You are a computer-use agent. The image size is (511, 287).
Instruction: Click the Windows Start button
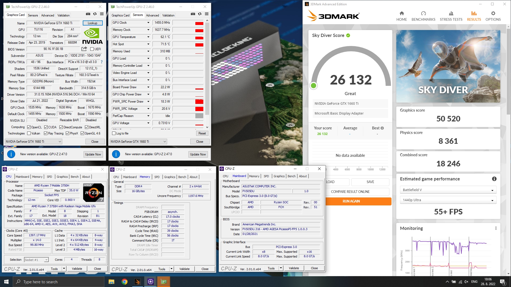6,282
